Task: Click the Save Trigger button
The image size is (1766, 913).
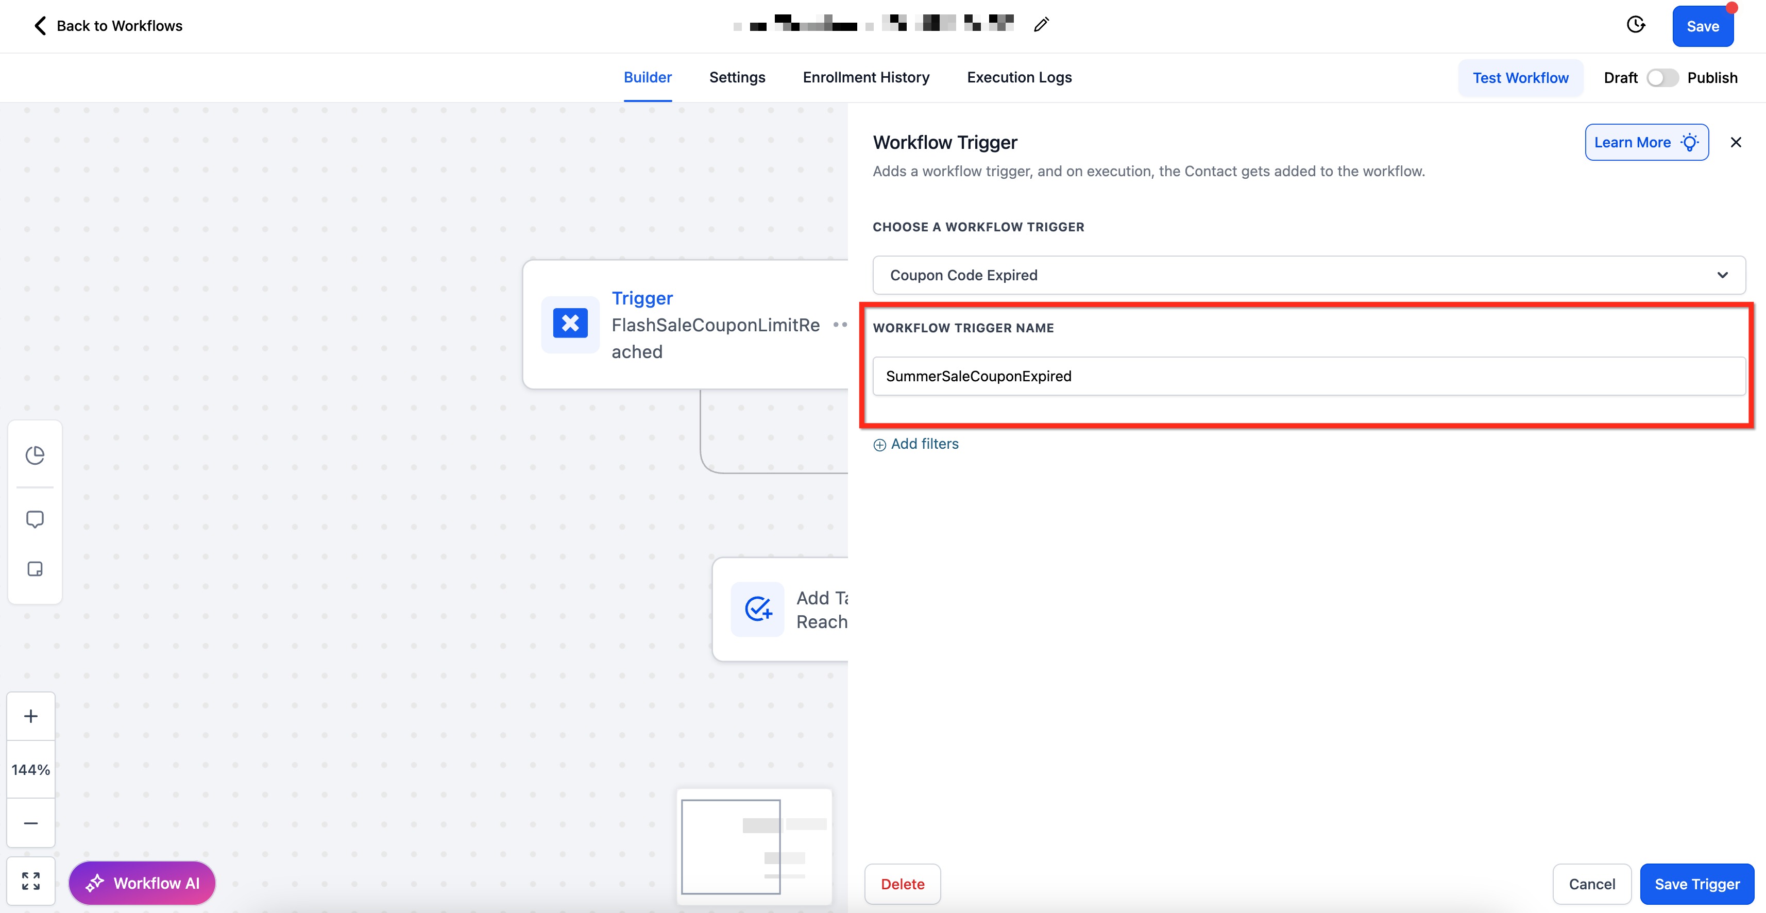Action: pos(1696,884)
